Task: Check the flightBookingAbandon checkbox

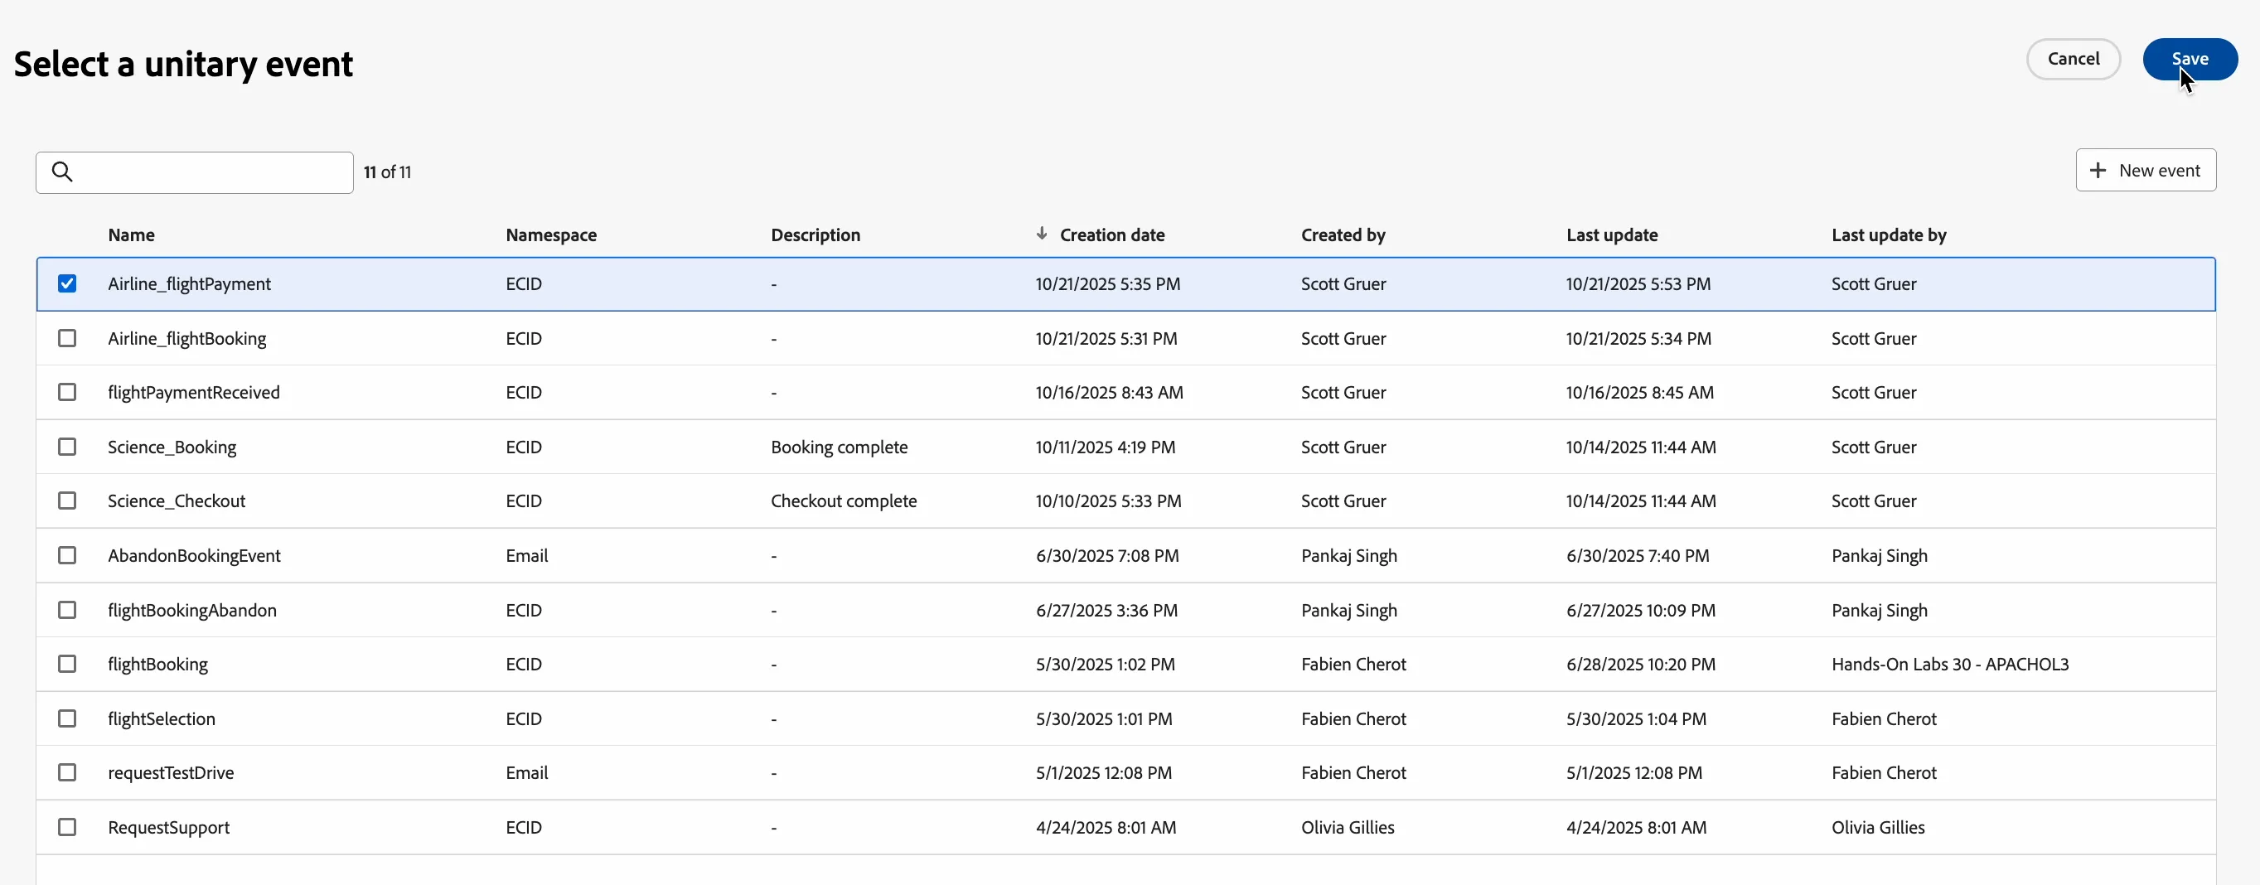Action: click(66, 611)
